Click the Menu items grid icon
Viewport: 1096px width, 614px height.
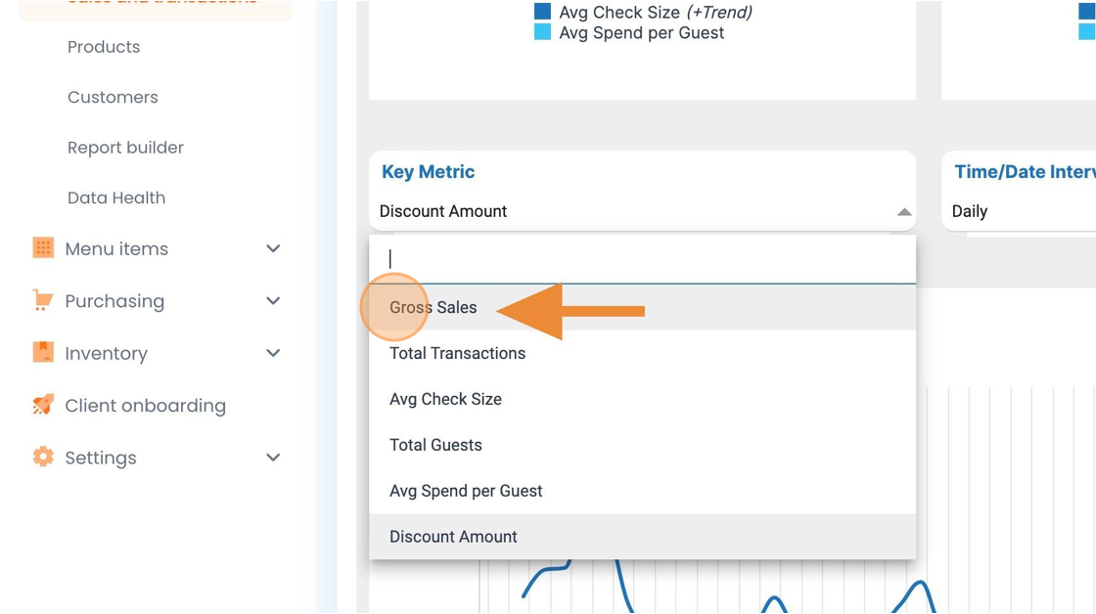point(43,248)
